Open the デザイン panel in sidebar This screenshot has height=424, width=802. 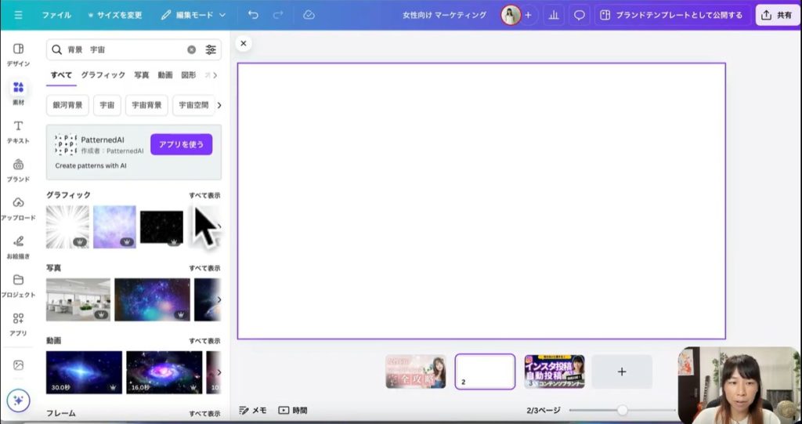(18, 53)
